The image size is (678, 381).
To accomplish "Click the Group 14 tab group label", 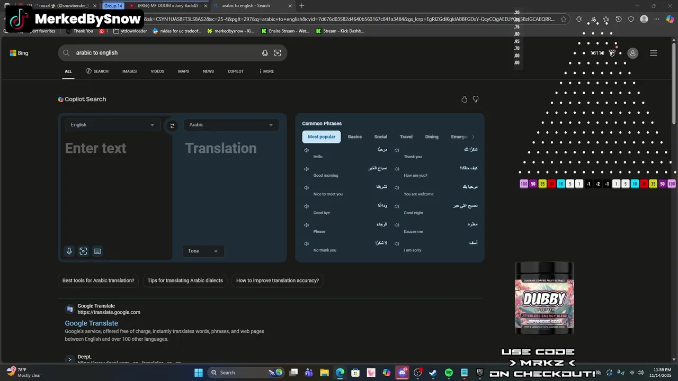I will point(113,6).
